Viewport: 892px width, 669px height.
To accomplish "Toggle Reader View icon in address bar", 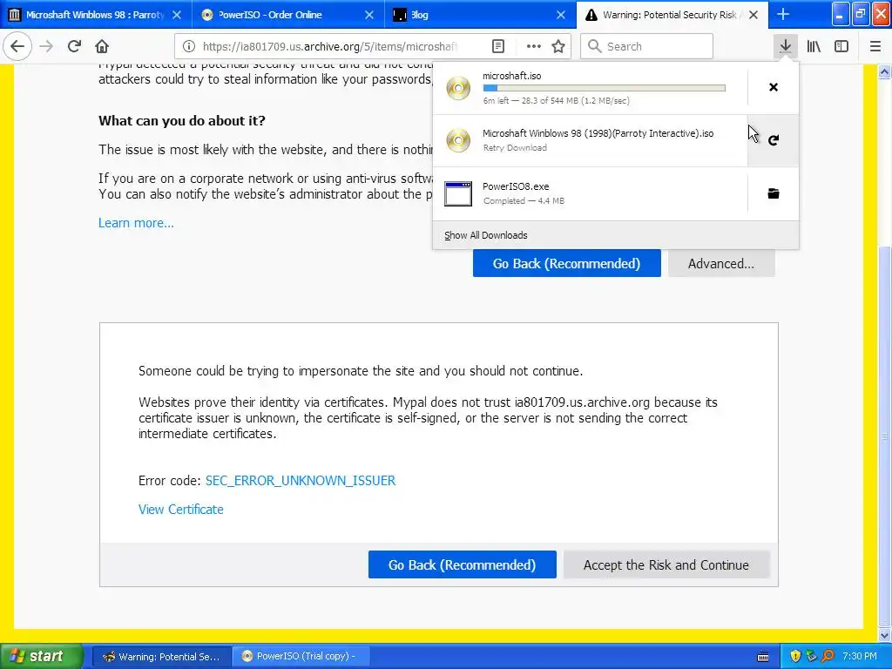I will pyautogui.click(x=497, y=47).
